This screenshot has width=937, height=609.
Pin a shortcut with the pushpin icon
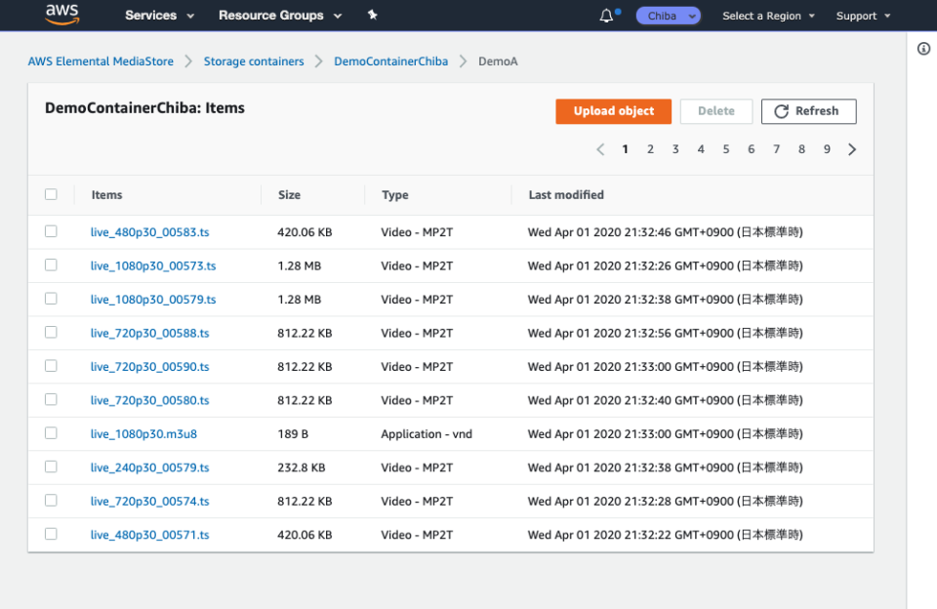pos(372,15)
